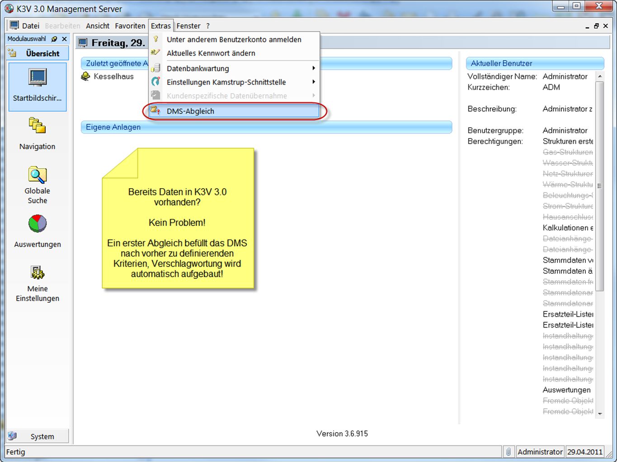Open the Übersicht section button
Image resolution: width=617 pixels, height=462 pixels.
coord(38,53)
